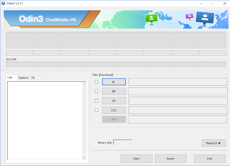This screenshot has width=230, height=166.
Task: Click the large blue download bubble icon
Action: tap(205, 18)
